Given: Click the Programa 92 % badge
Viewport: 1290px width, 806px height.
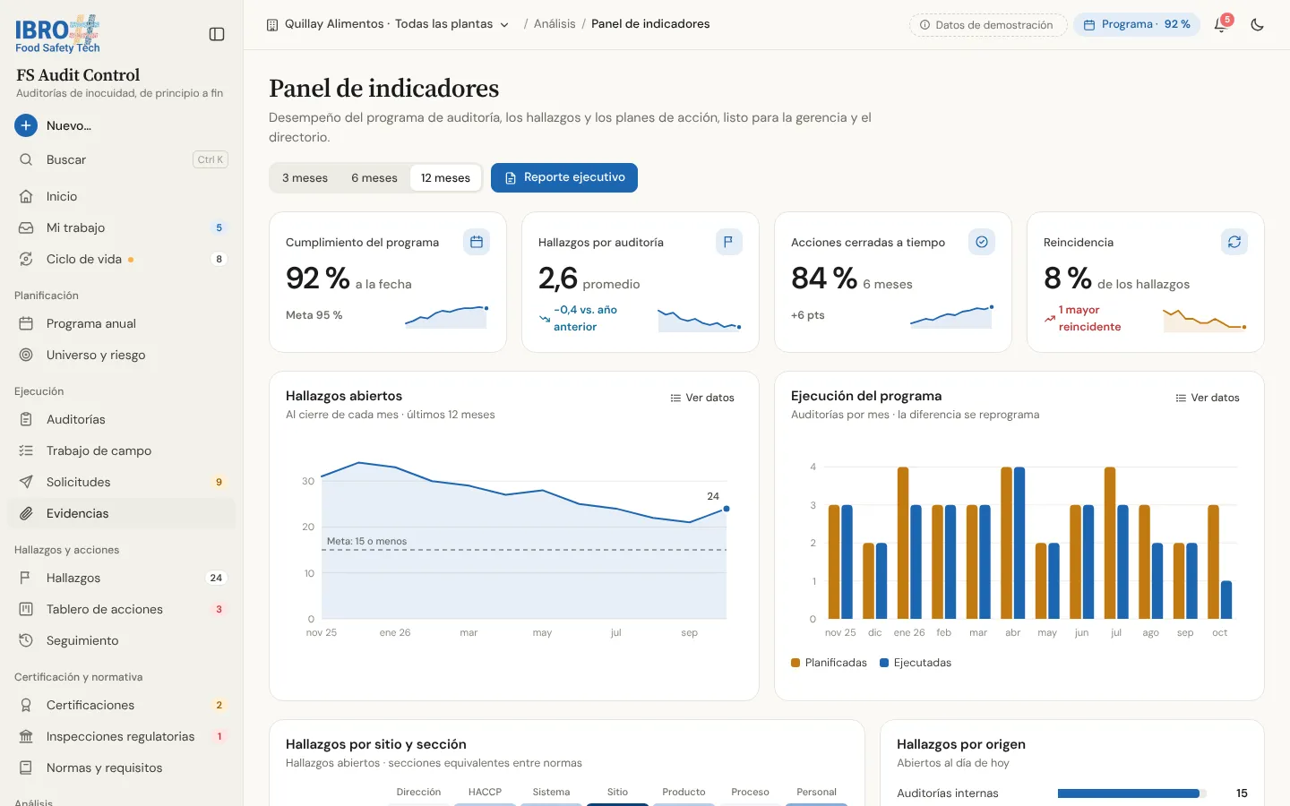Looking at the screenshot, I should click(1137, 25).
